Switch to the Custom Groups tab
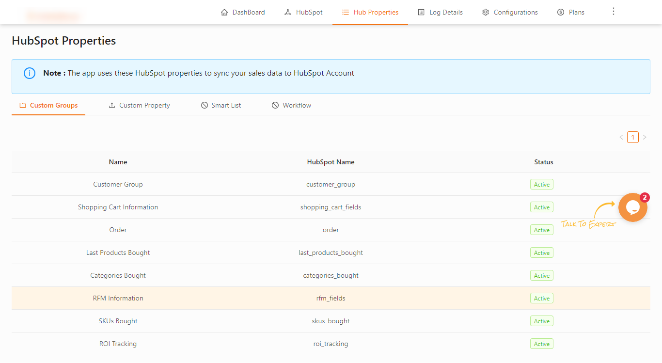662x363 pixels. [x=48, y=105]
